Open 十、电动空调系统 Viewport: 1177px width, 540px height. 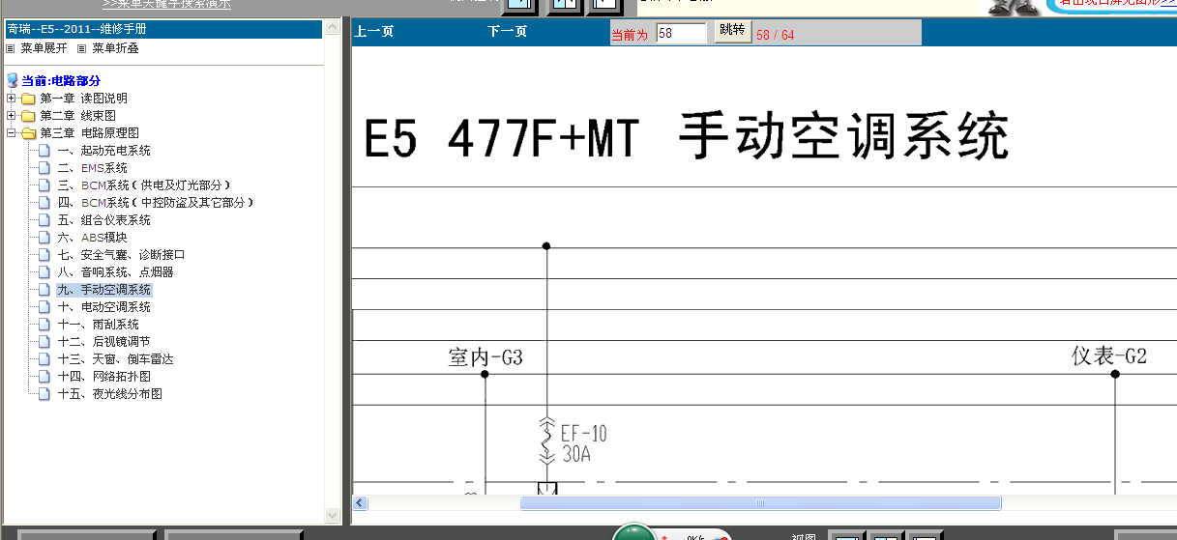click(103, 307)
